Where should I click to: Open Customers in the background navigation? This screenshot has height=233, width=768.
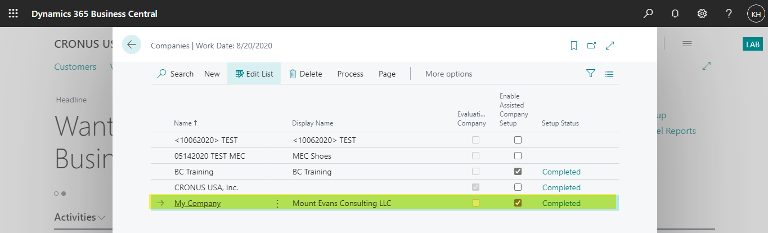[75, 67]
